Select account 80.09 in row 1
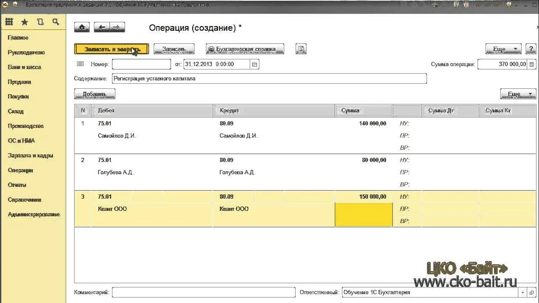 [227, 124]
